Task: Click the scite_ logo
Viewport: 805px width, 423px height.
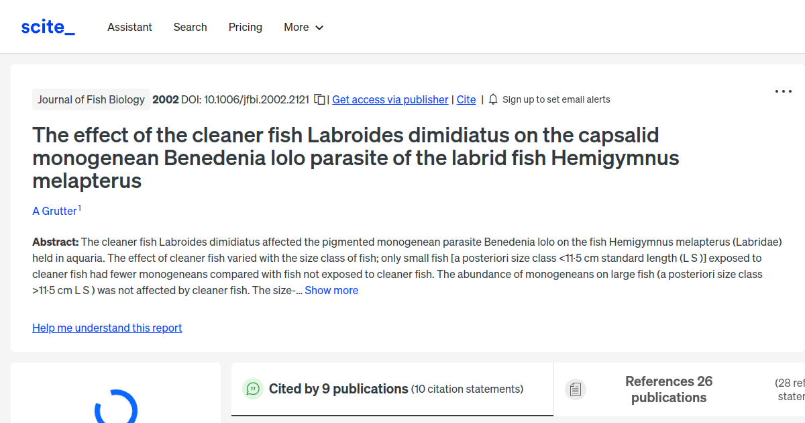Action: point(47,26)
